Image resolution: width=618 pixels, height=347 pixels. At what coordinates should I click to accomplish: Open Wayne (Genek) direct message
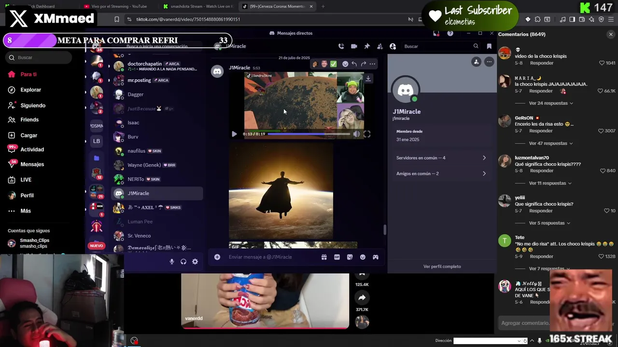click(x=157, y=165)
